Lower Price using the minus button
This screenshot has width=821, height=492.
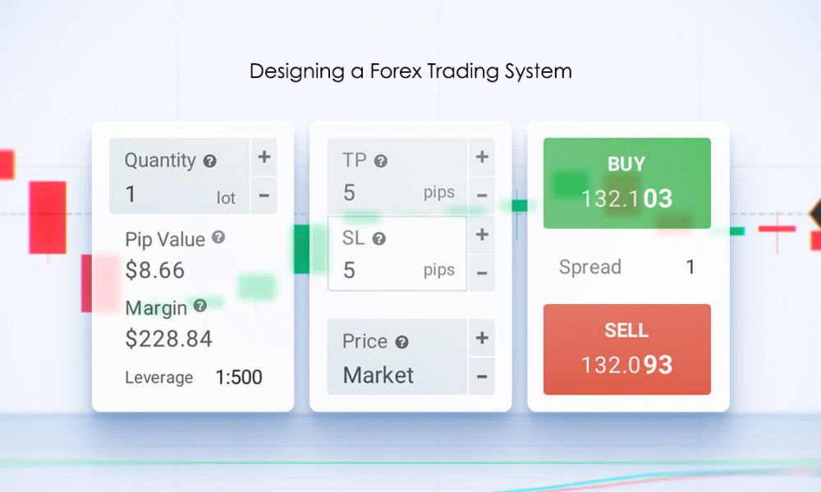click(482, 376)
